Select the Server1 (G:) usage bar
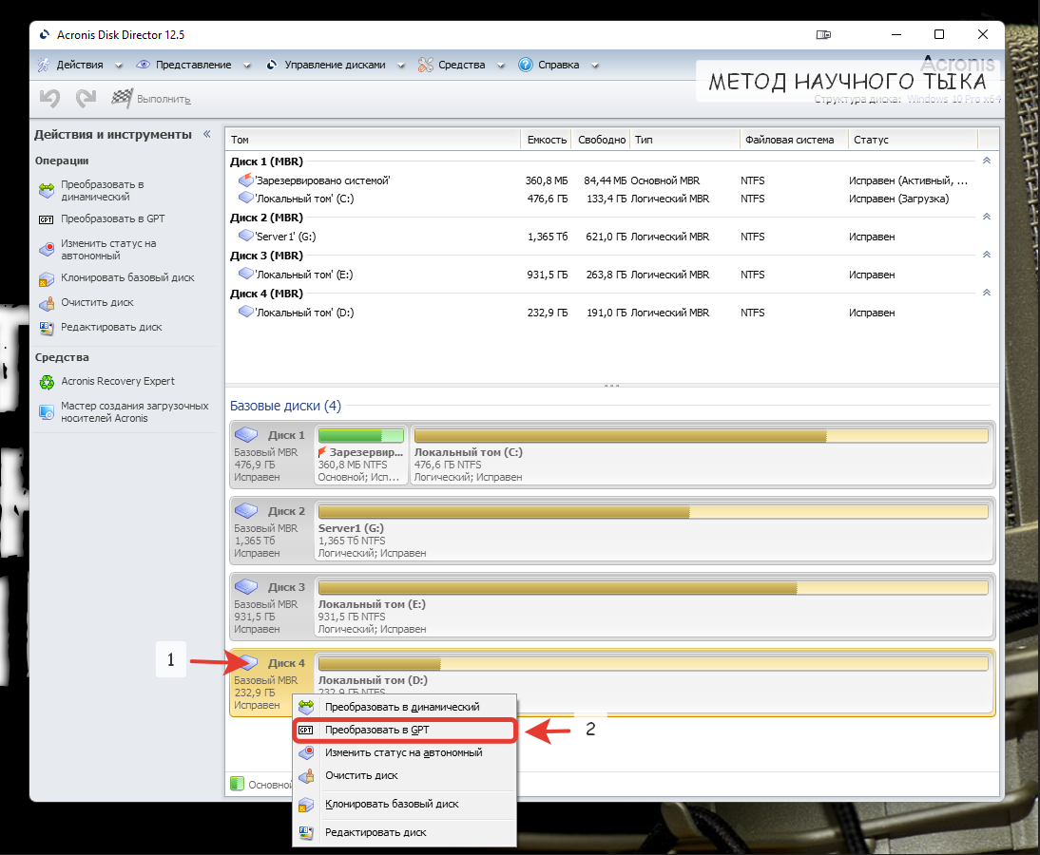Image resolution: width=1040 pixels, height=855 pixels. click(653, 512)
